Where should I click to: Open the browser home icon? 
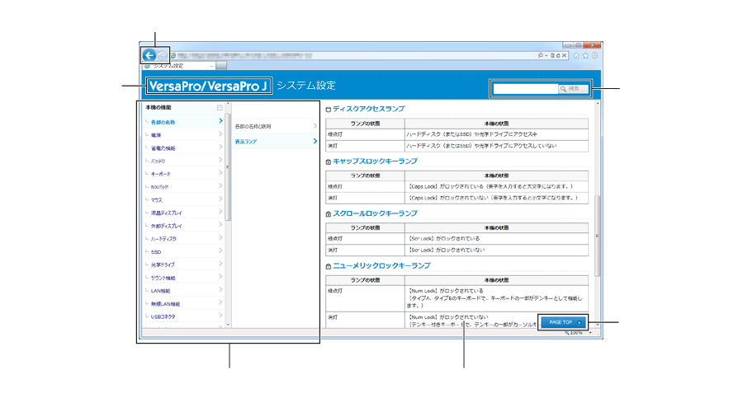(x=576, y=56)
